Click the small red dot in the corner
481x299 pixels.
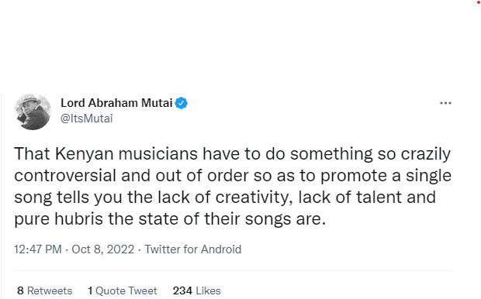(479, 2)
